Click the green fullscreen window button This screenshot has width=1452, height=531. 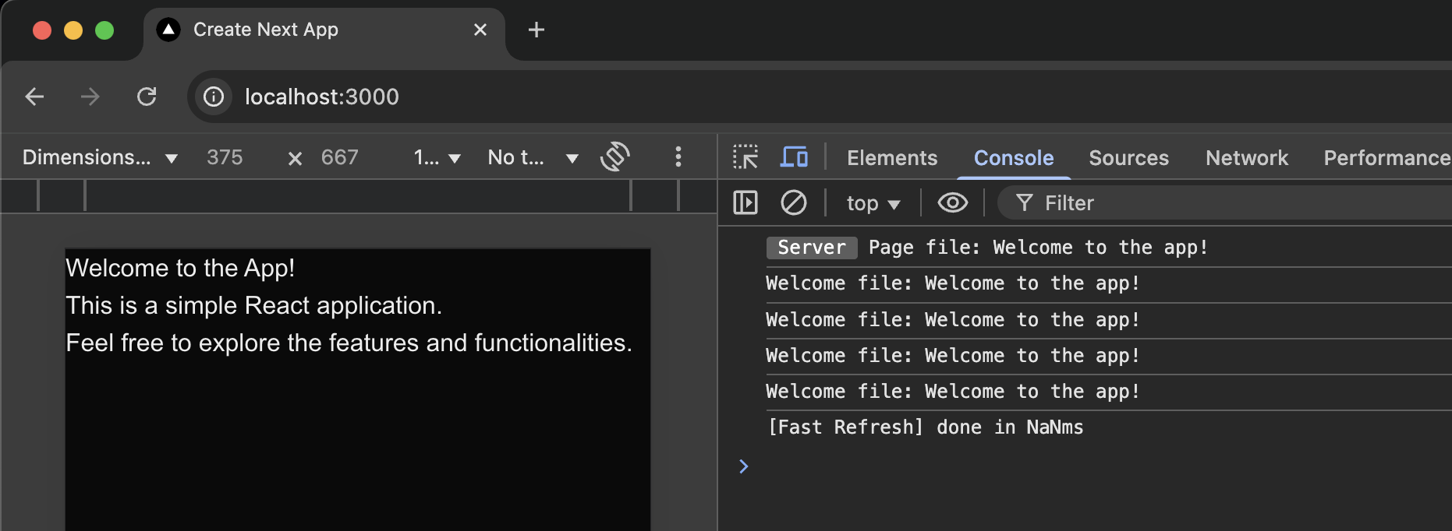(104, 30)
